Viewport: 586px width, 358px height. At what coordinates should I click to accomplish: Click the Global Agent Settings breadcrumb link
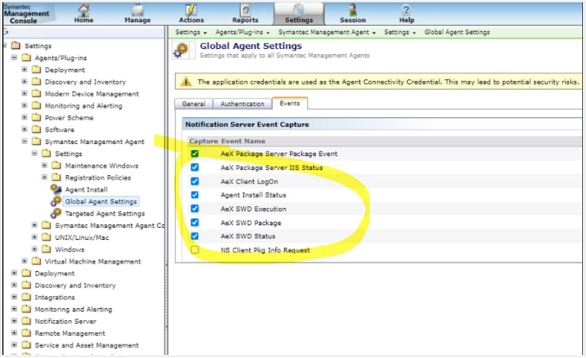click(x=457, y=33)
